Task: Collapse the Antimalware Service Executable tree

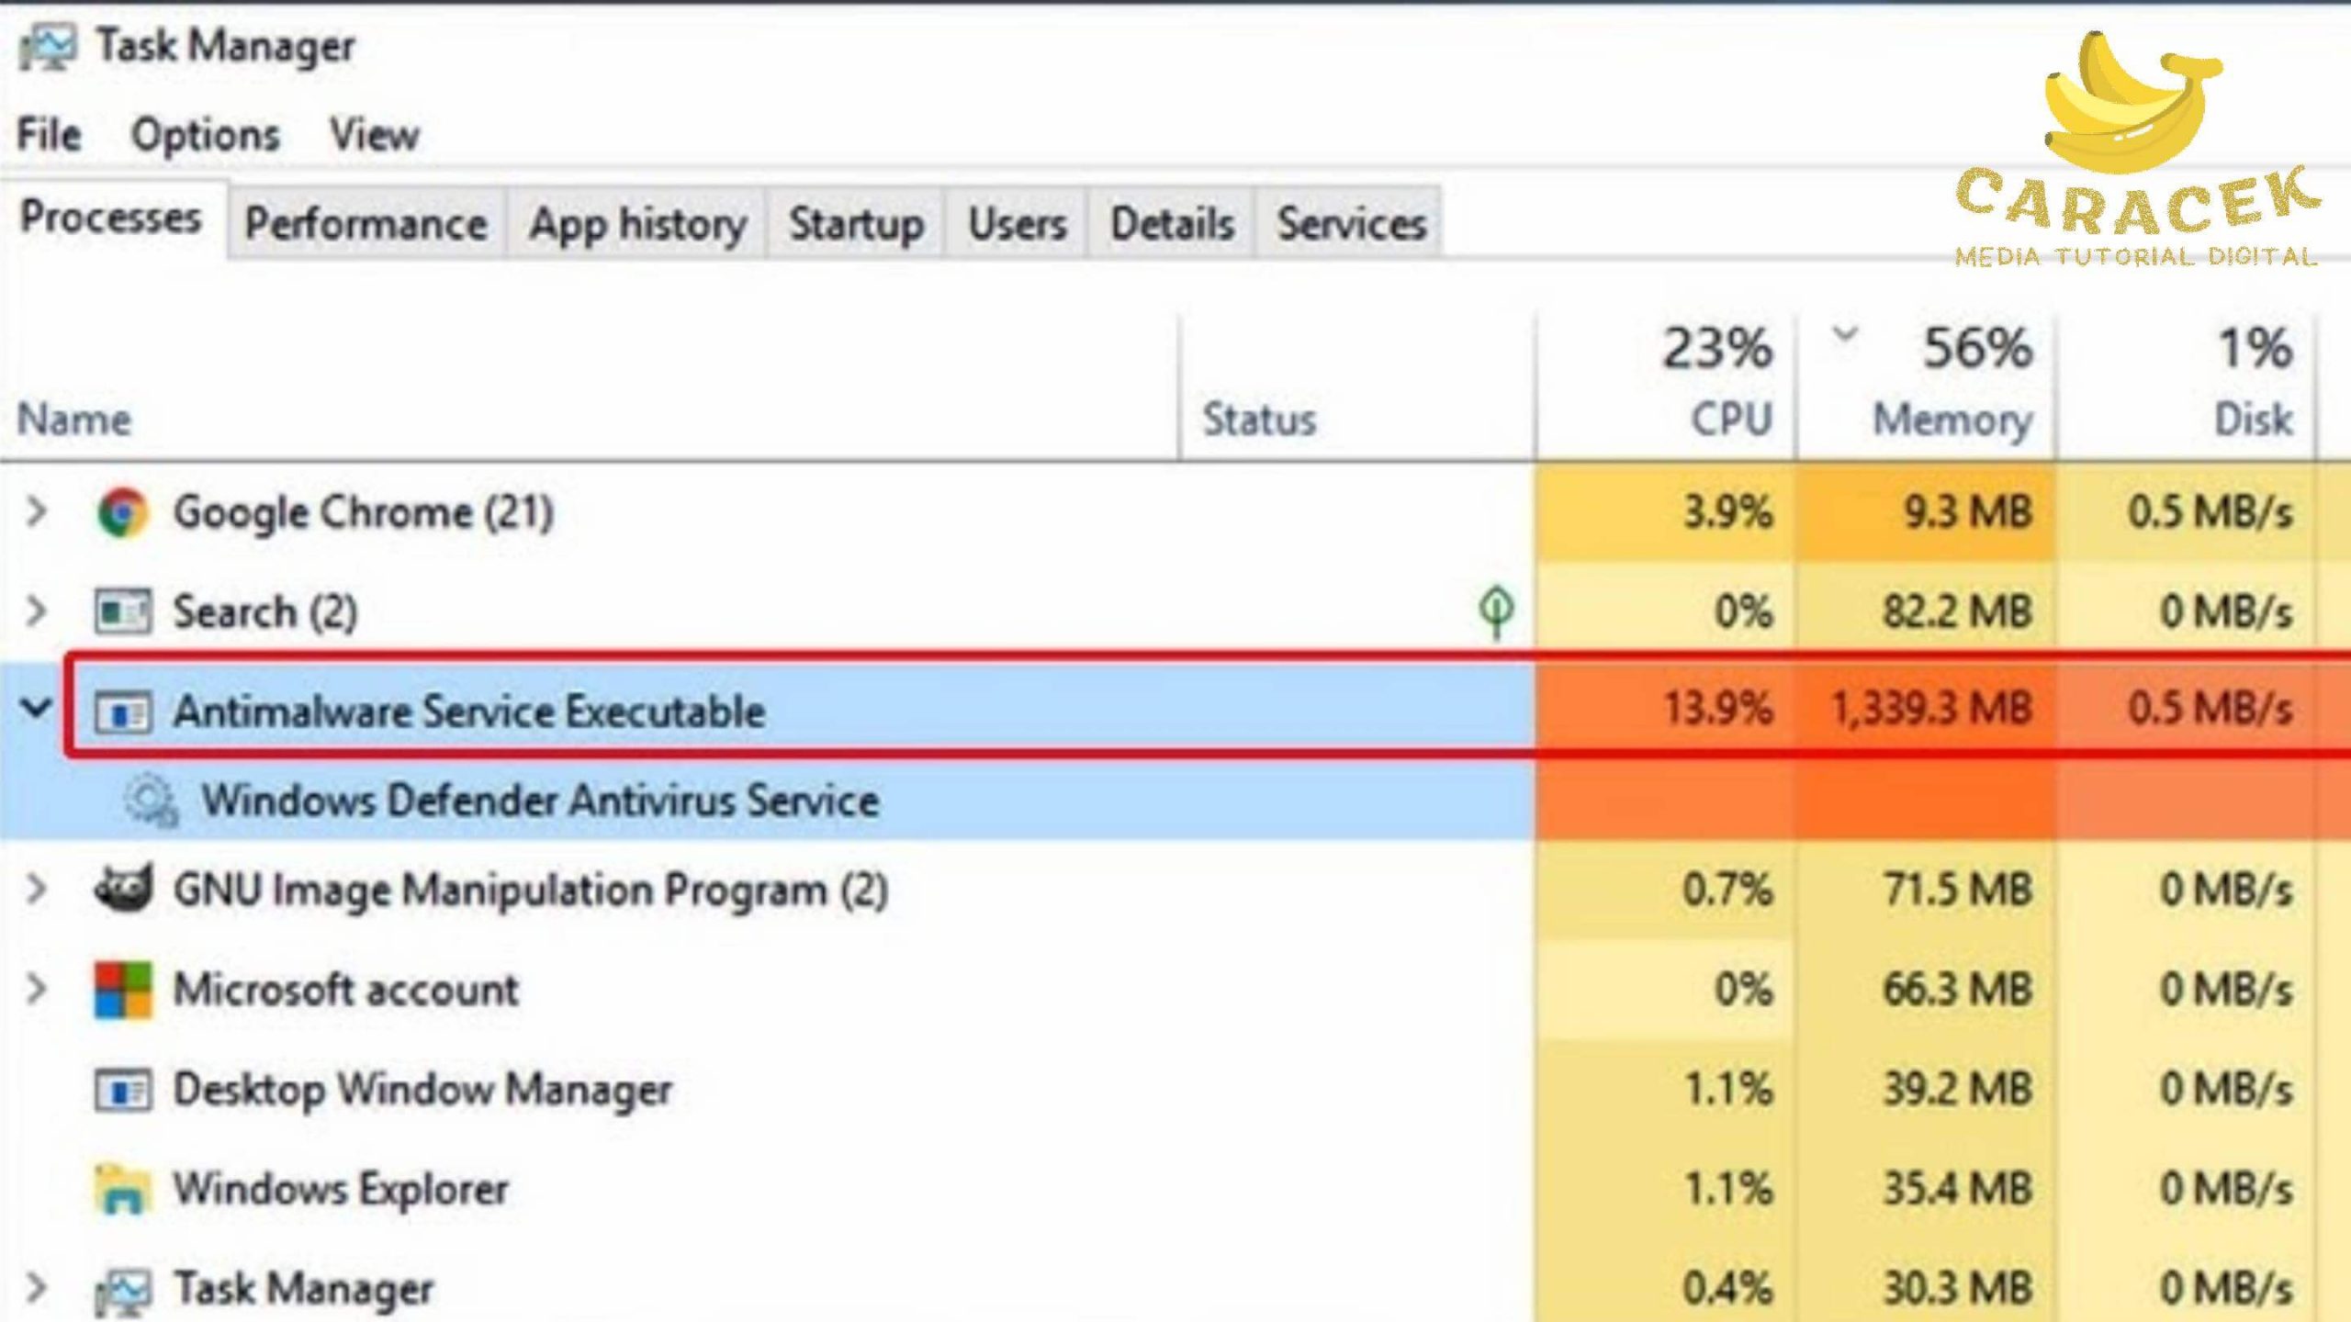Action: [x=36, y=711]
